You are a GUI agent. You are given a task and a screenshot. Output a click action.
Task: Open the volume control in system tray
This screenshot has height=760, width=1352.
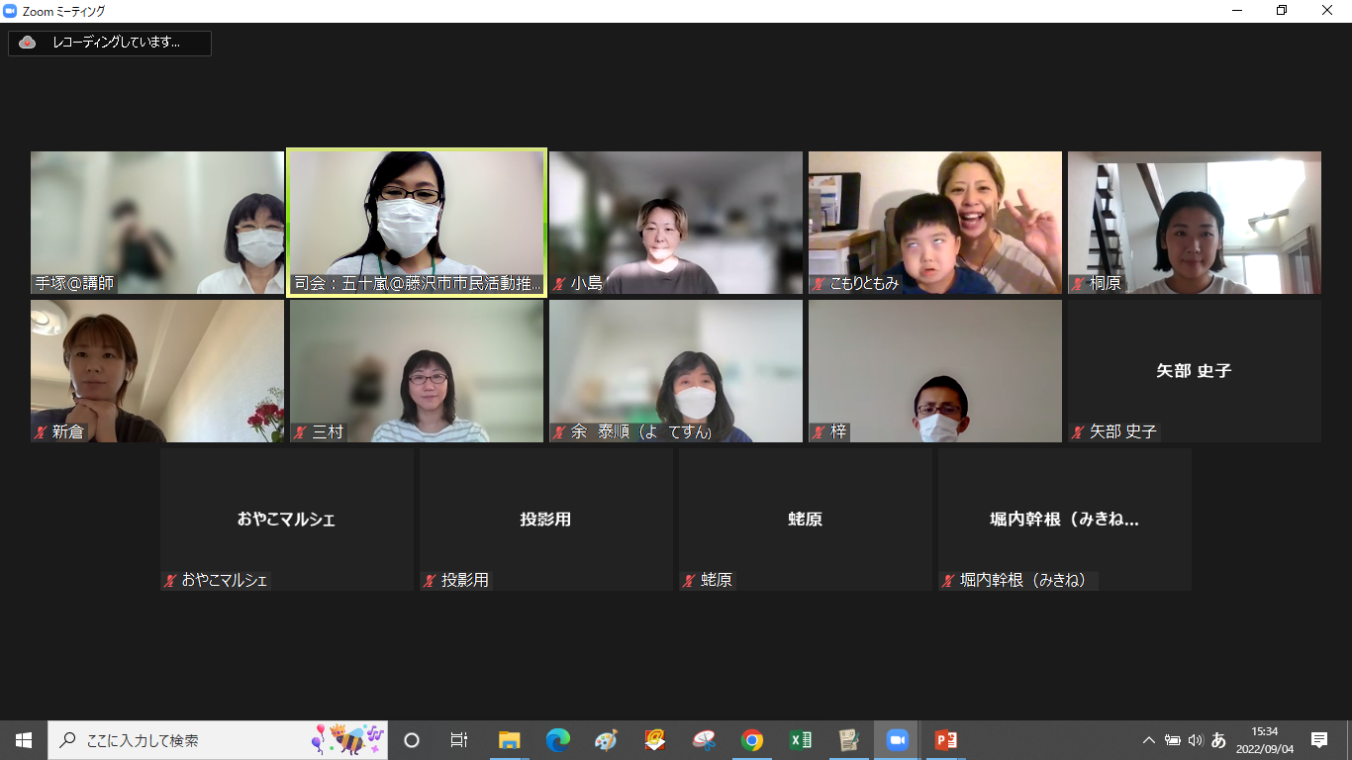(1196, 740)
